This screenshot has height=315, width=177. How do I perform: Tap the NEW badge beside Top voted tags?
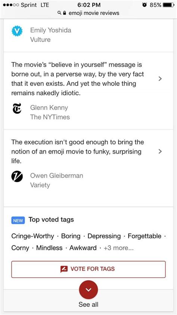[x=18, y=220]
